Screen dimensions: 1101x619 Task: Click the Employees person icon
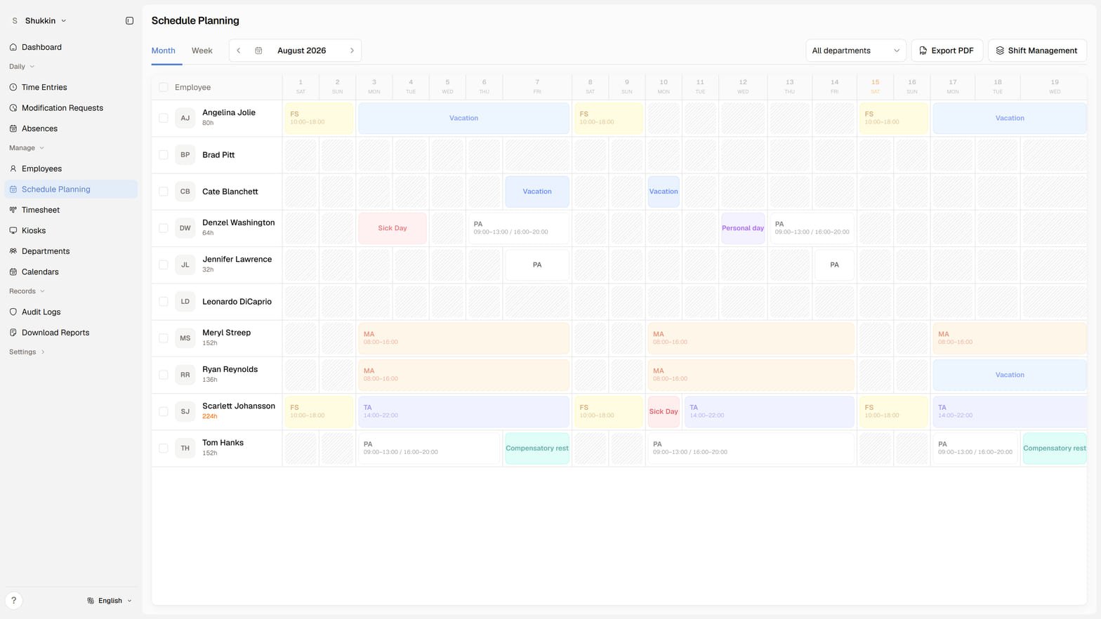13,168
